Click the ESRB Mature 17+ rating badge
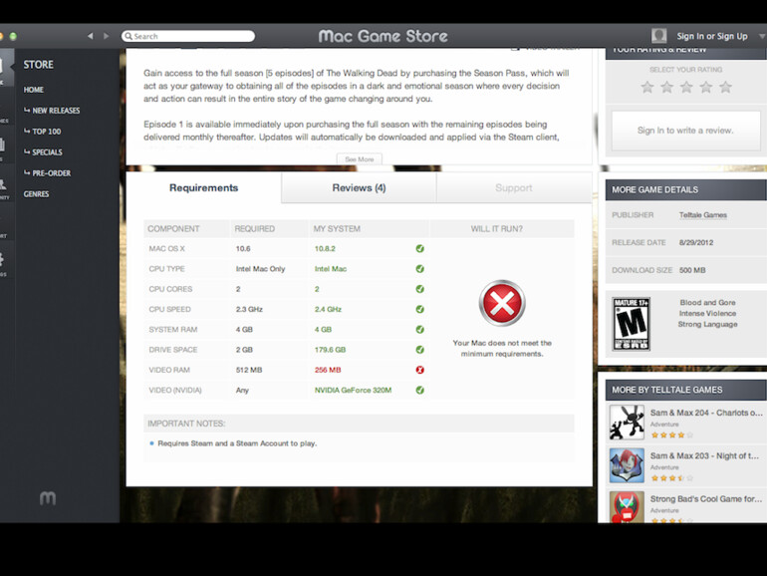 tap(631, 324)
